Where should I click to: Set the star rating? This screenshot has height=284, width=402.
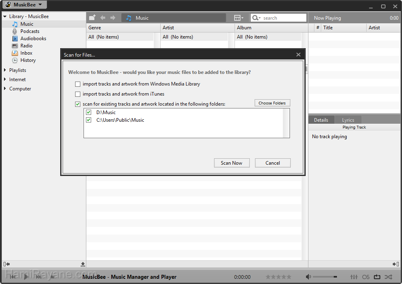[278, 277]
